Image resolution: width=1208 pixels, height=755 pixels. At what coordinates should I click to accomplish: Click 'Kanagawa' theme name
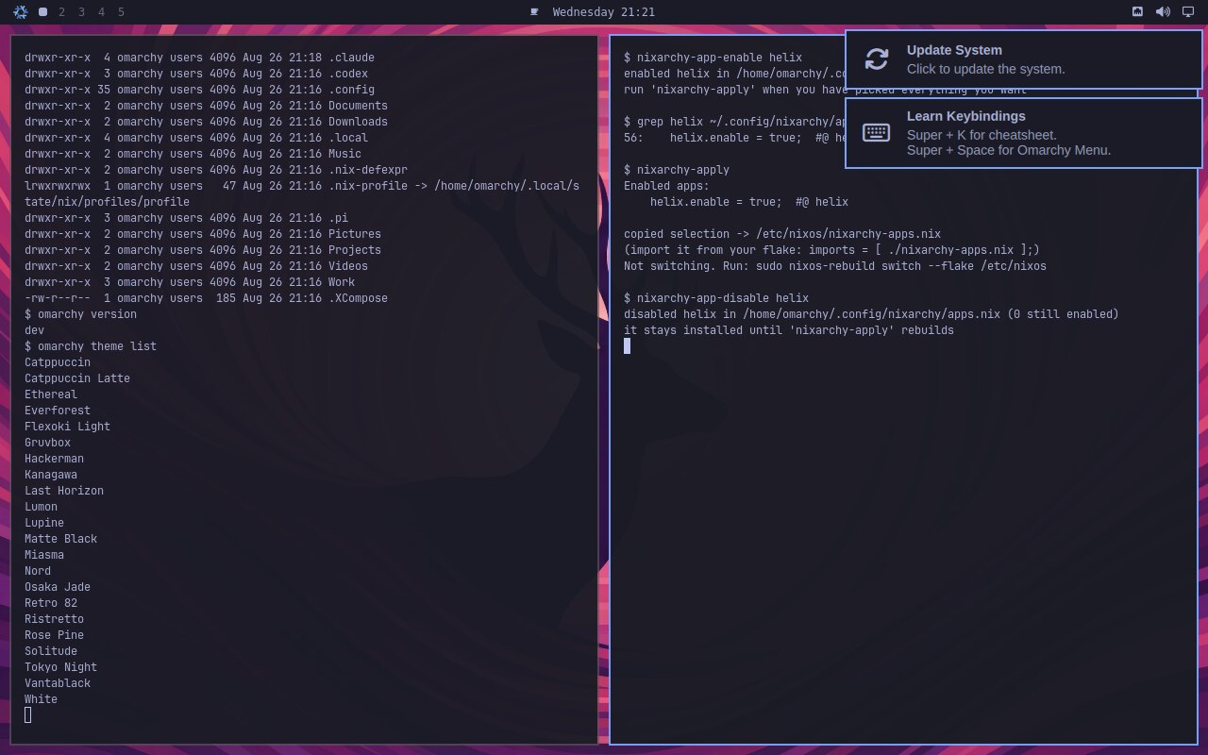pyautogui.click(x=51, y=475)
